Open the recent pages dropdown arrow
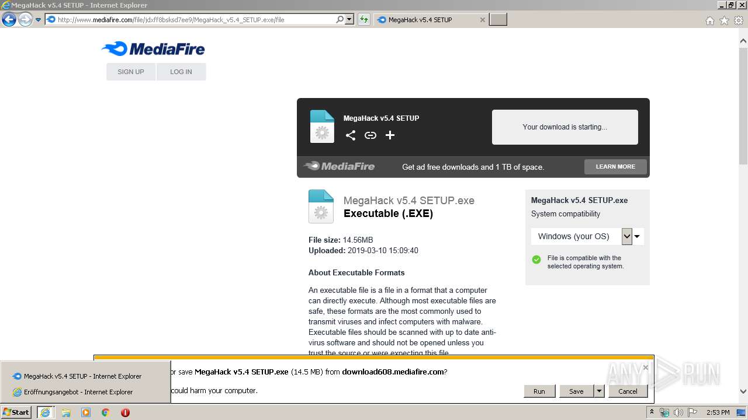748x420 pixels. [x=38, y=20]
